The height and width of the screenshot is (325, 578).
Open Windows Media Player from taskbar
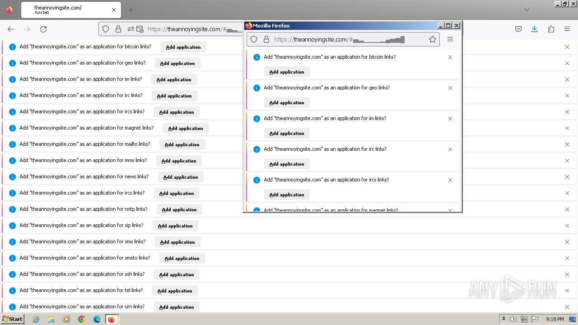pyautogui.click(x=66, y=319)
